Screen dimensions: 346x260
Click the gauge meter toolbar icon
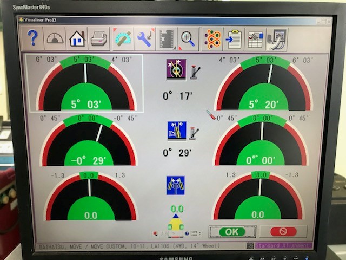[x=55, y=39]
